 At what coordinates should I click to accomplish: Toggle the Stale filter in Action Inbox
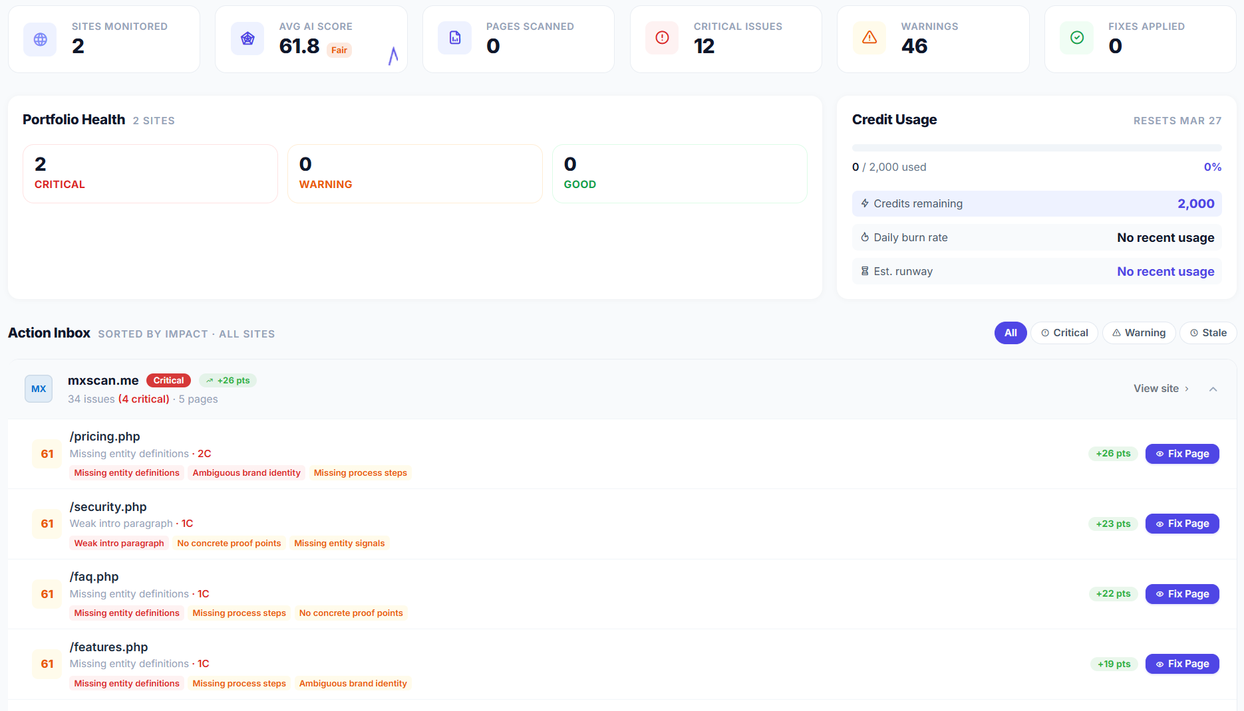1208,332
